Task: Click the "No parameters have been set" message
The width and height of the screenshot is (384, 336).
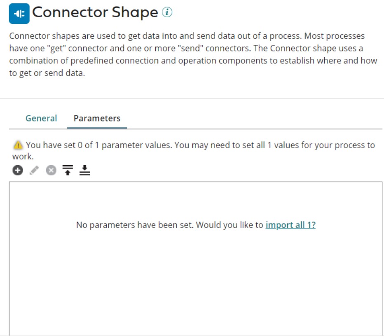Action: 169,225
